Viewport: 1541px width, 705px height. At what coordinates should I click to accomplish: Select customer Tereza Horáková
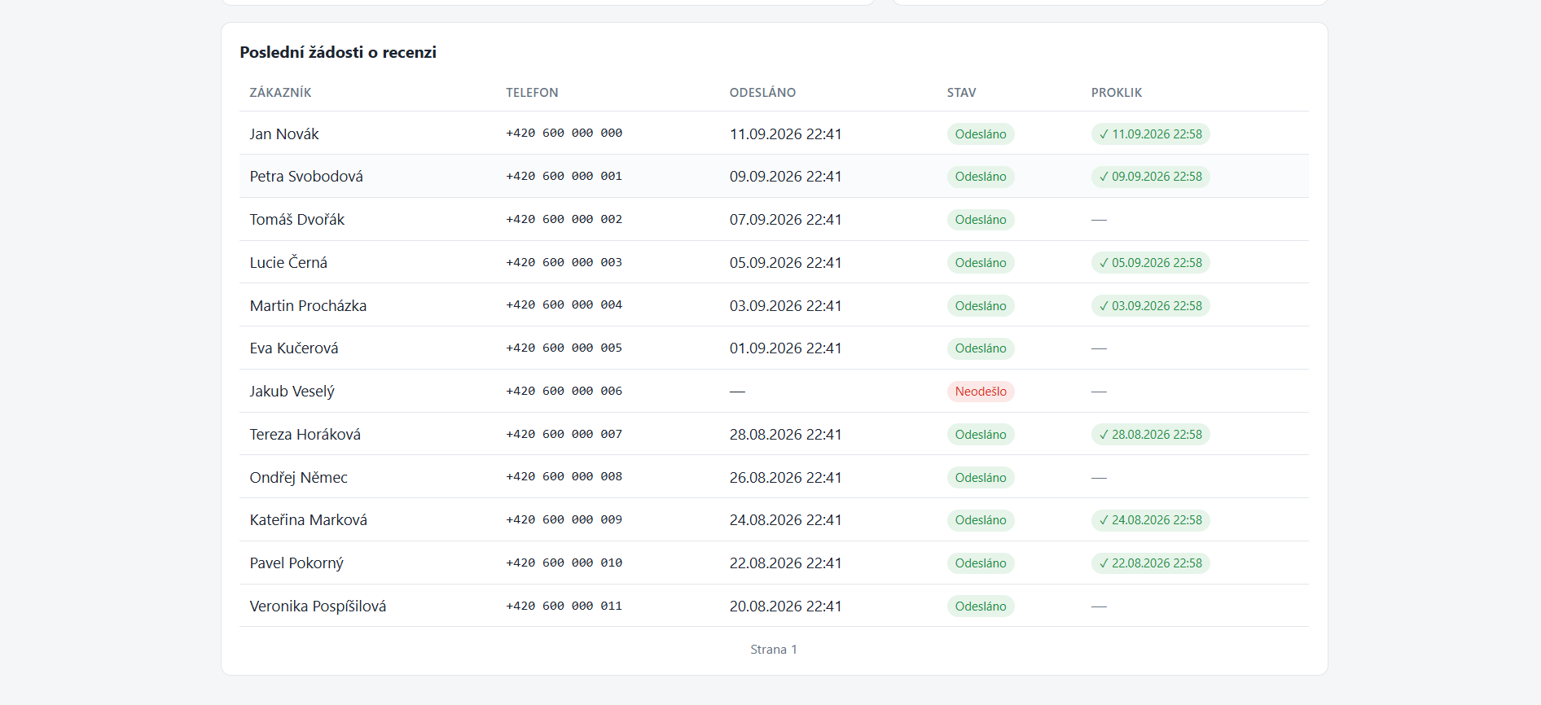305,435
